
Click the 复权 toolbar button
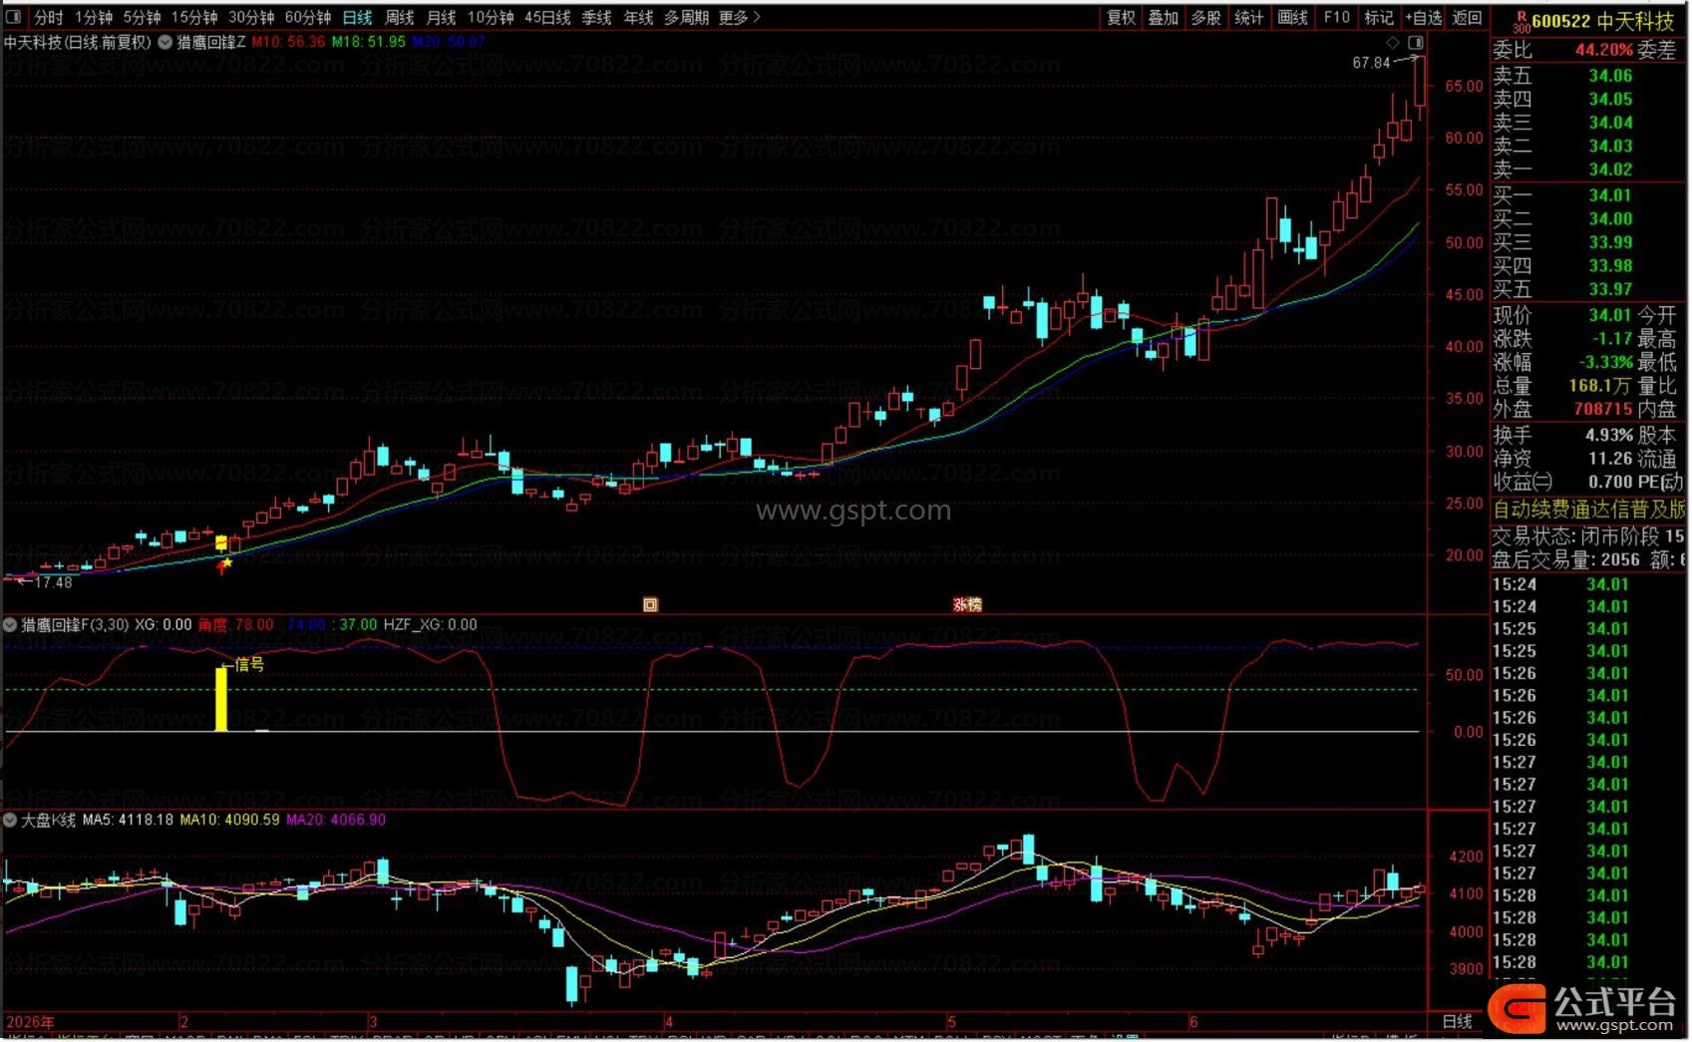tap(1122, 17)
